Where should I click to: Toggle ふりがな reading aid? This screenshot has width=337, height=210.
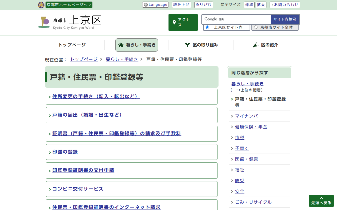(204, 5)
